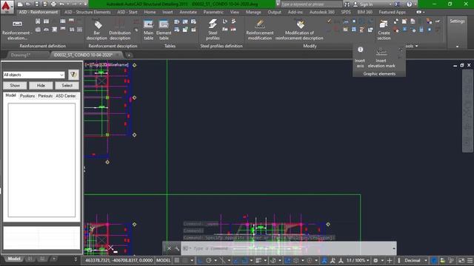Click the new file tab plus button
The width and height of the screenshot is (474, 266).
(129, 55)
